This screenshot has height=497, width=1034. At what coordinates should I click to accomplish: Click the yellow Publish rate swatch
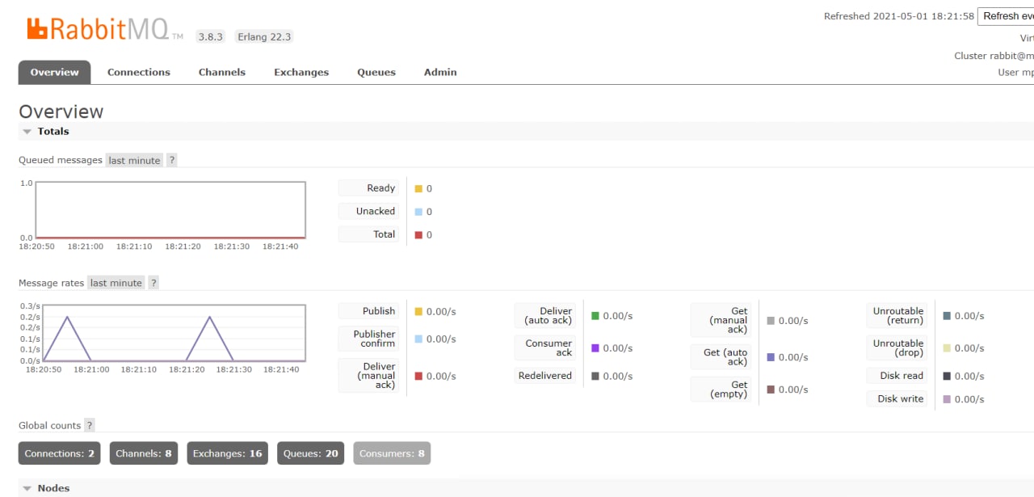tap(418, 311)
